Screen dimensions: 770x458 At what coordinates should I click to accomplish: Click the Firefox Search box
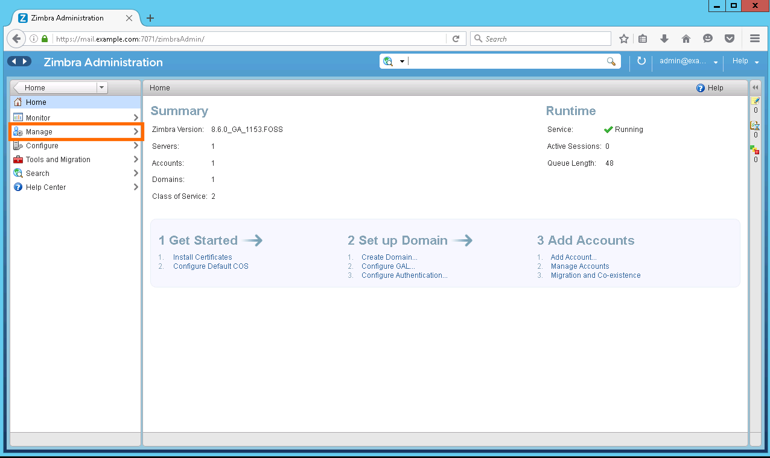click(x=541, y=39)
